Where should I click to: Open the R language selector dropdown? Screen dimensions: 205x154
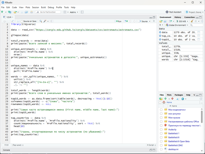pos(161,25)
